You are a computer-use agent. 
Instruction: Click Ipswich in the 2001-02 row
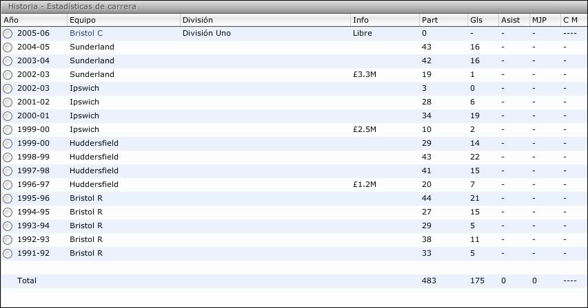coord(84,102)
